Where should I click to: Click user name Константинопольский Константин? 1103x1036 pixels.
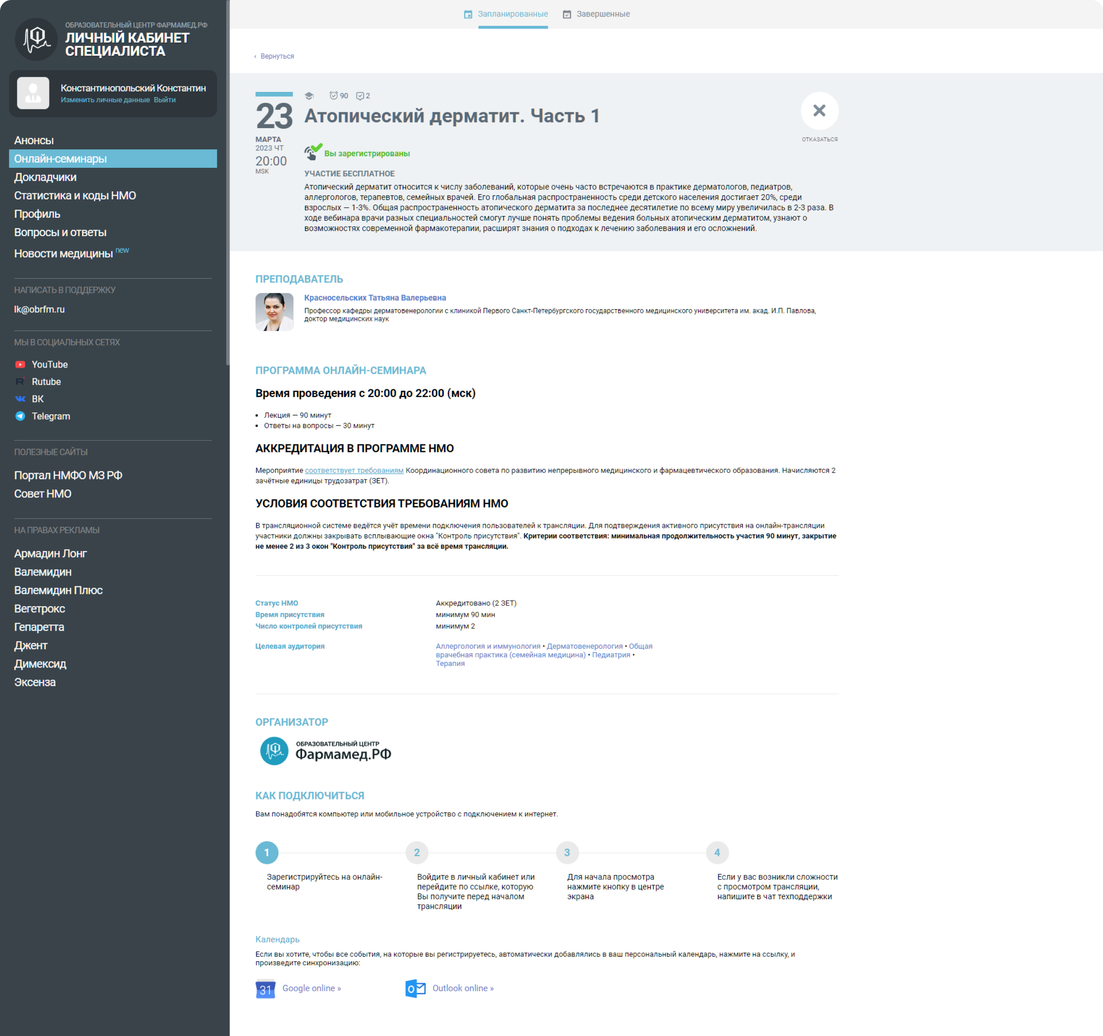tap(133, 88)
